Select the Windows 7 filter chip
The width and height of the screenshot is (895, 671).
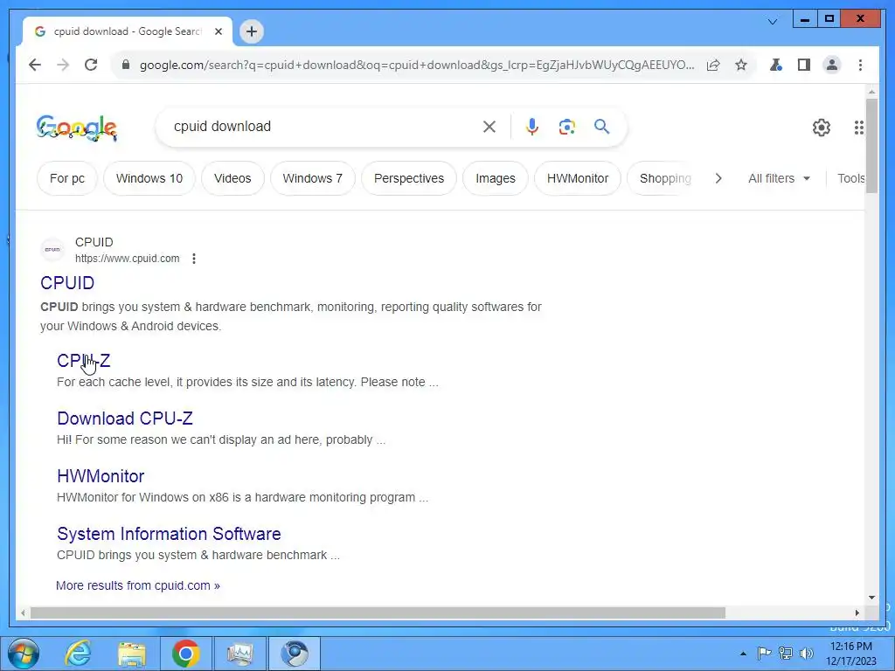(x=313, y=178)
